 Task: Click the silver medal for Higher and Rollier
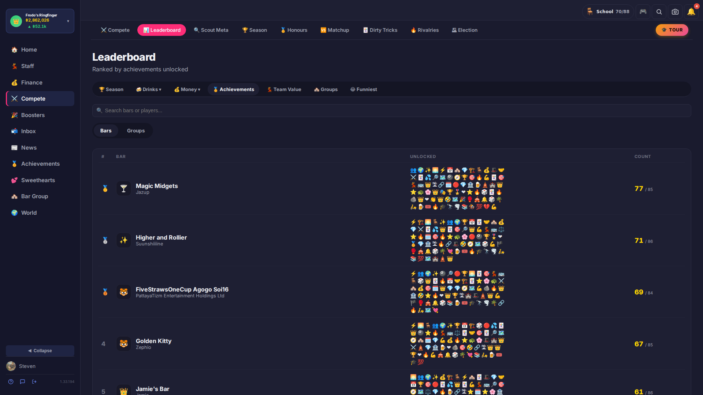click(105, 240)
